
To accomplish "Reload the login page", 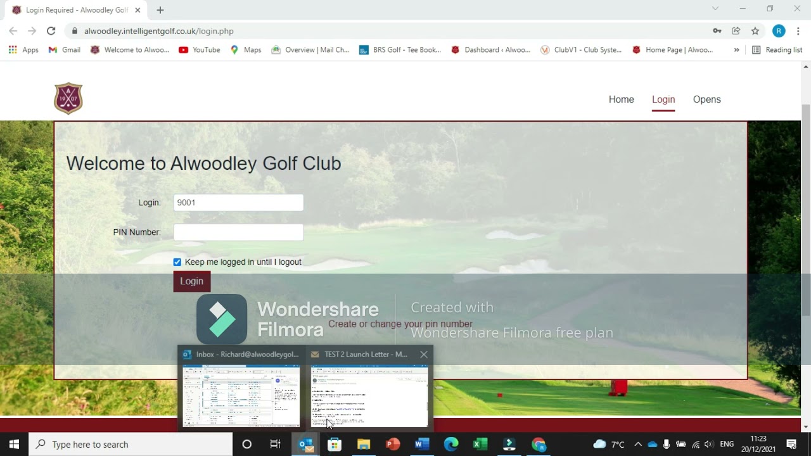I will pyautogui.click(x=51, y=31).
